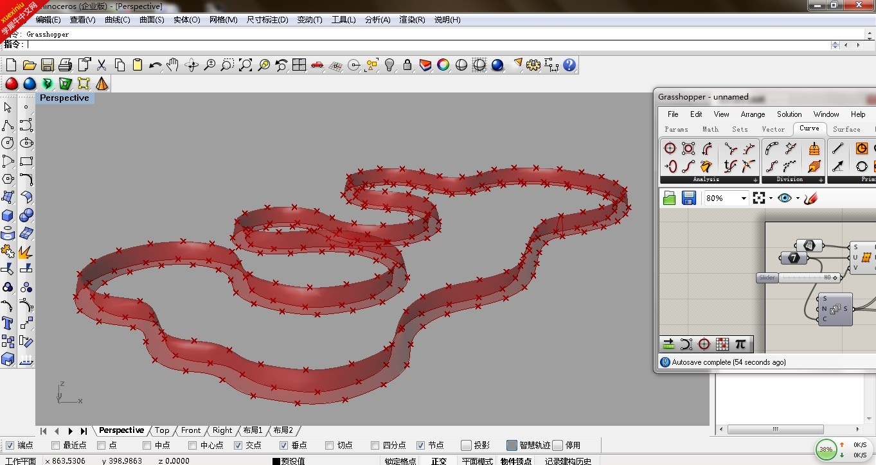Toggle the 端点 osnap checkbox
The width and height of the screenshot is (876, 465).
point(10,445)
